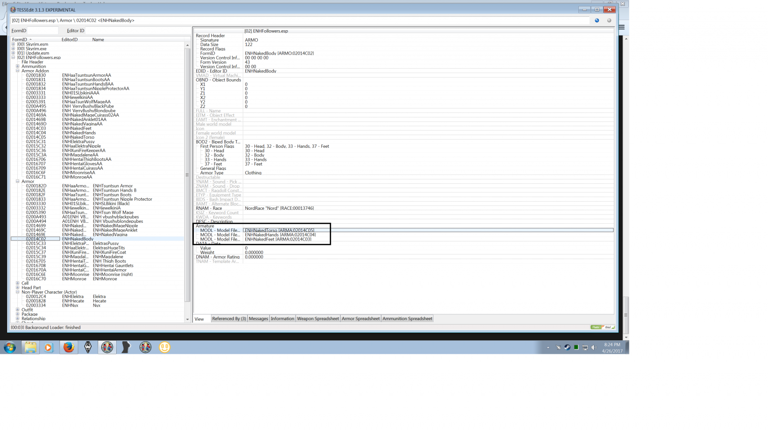The height and width of the screenshot is (432, 768).
Task: Expand the Outfit group
Action: (18, 310)
